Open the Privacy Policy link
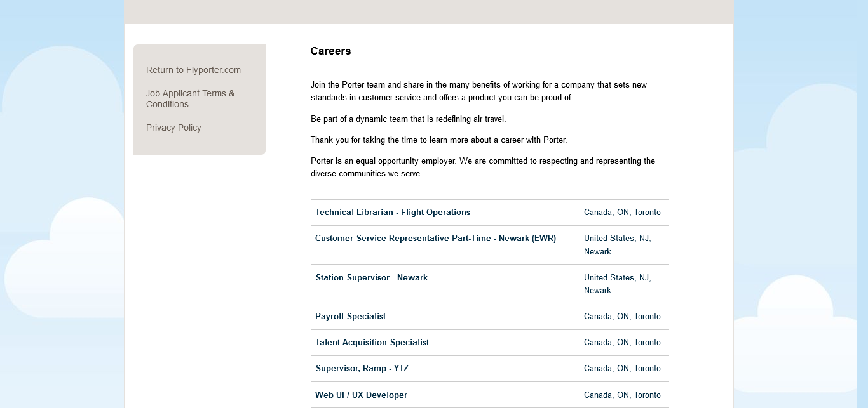The height and width of the screenshot is (408, 868). click(x=173, y=128)
